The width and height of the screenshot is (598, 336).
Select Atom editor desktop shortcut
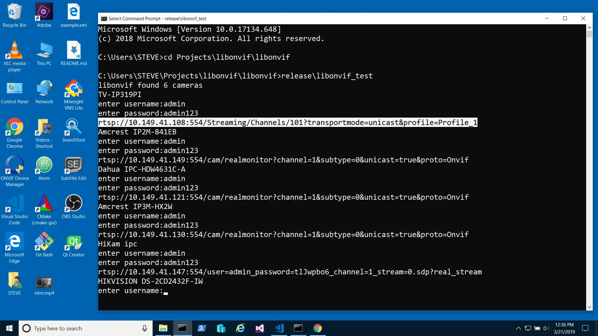[44, 168]
